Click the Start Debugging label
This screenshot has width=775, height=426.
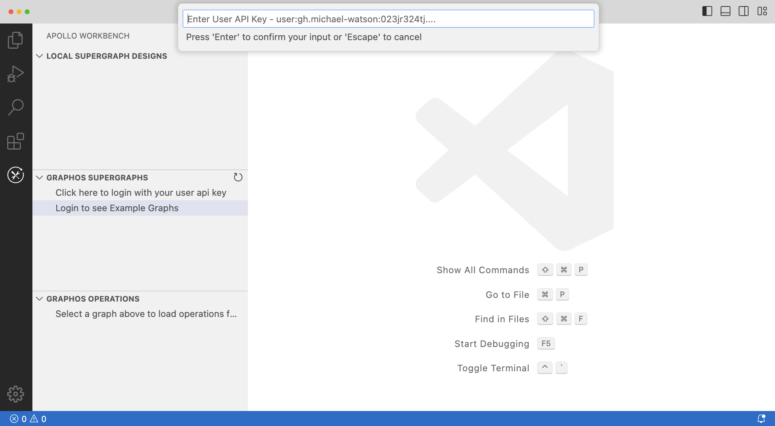pos(492,344)
